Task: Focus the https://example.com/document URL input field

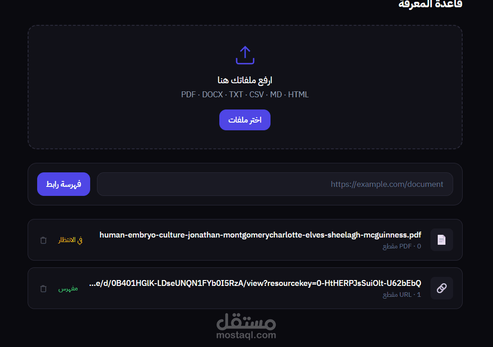Action: coord(275,184)
